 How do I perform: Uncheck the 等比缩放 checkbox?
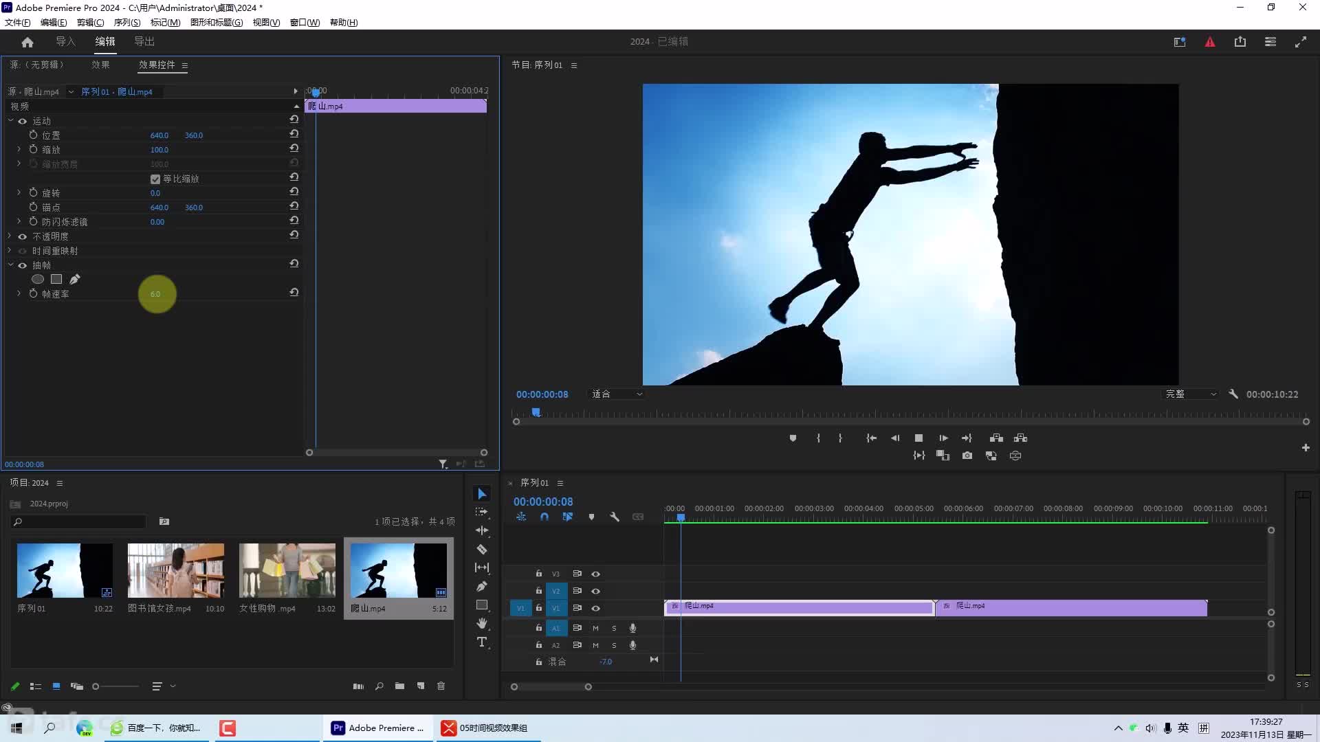point(155,179)
